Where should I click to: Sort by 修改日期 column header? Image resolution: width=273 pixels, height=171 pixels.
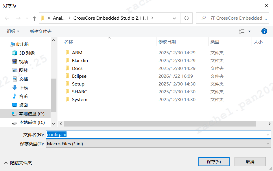click(x=167, y=42)
